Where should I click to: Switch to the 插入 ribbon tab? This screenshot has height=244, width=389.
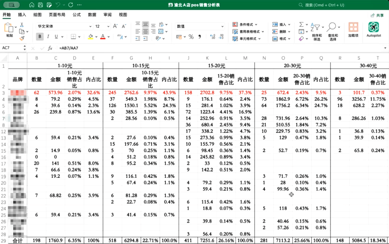click(22, 15)
